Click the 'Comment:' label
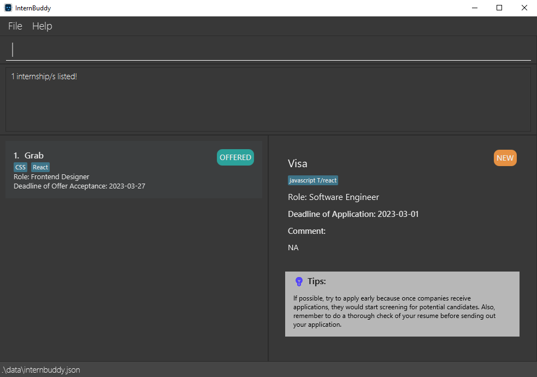The width and height of the screenshot is (537, 377). (x=306, y=231)
